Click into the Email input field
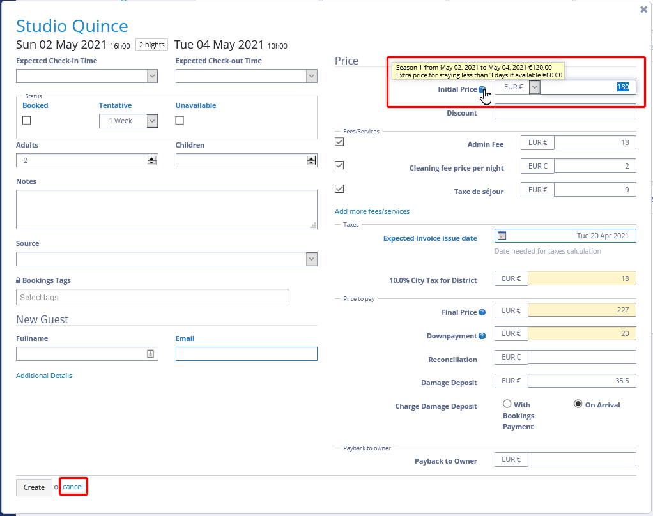 click(246, 354)
